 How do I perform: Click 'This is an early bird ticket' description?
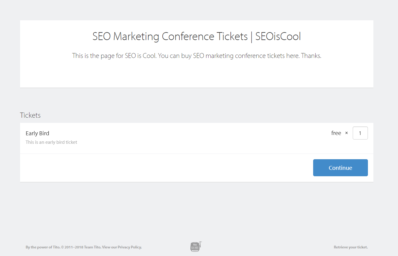click(51, 142)
